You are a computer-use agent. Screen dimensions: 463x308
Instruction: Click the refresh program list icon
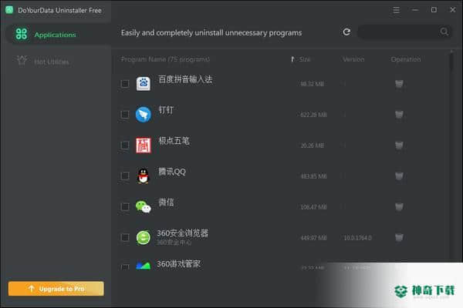point(346,32)
